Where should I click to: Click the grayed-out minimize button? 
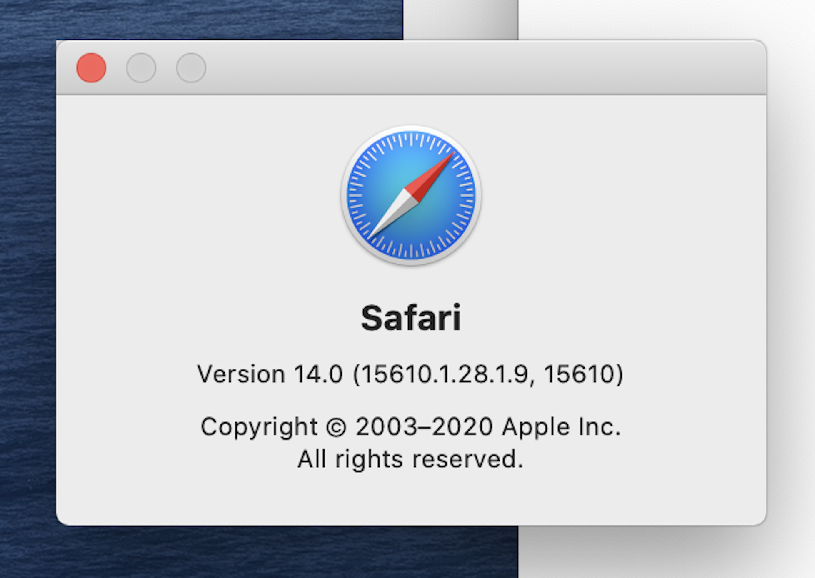[x=141, y=68]
